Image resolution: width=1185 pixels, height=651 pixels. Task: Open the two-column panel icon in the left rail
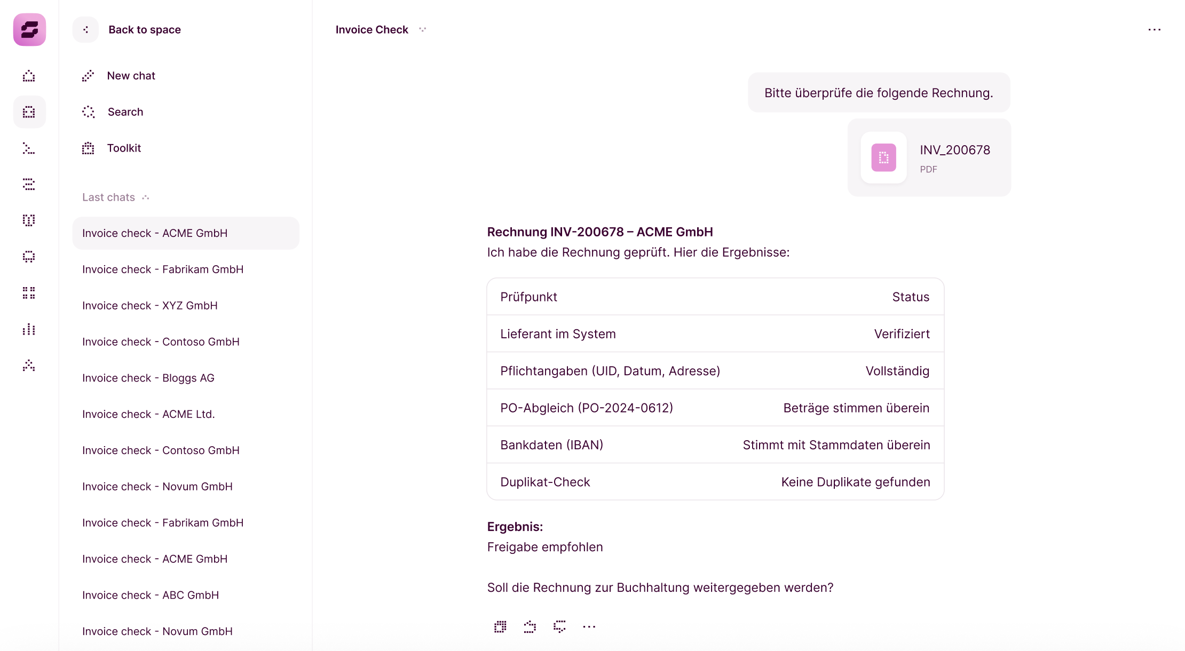(29, 220)
